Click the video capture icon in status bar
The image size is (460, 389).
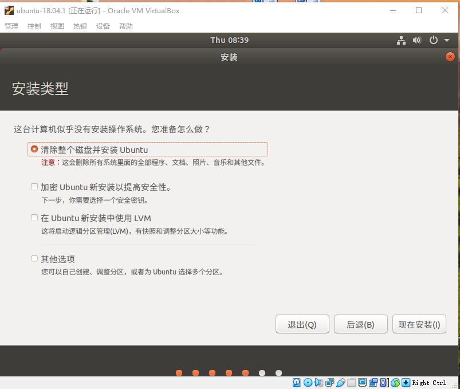pyautogui.click(x=373, y=383)
